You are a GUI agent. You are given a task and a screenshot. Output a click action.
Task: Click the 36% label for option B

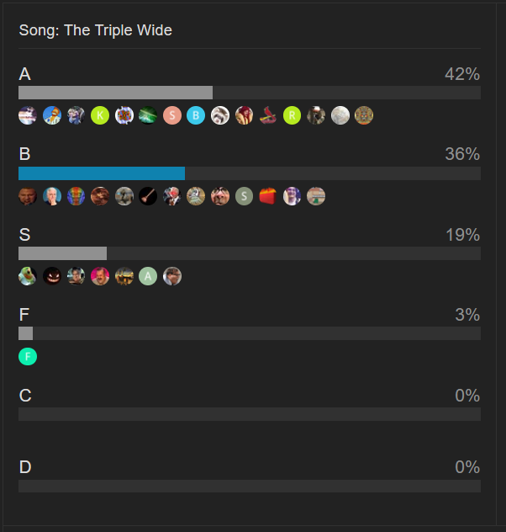coord(462,154)
